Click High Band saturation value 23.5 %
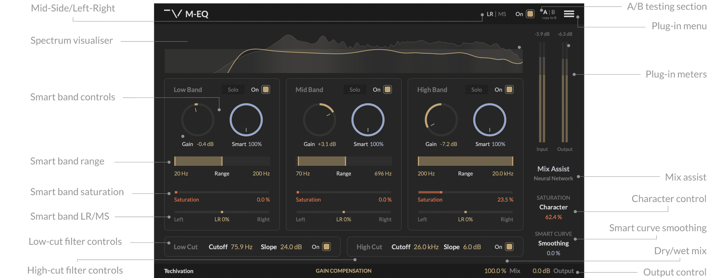 (x=505, y=200)
